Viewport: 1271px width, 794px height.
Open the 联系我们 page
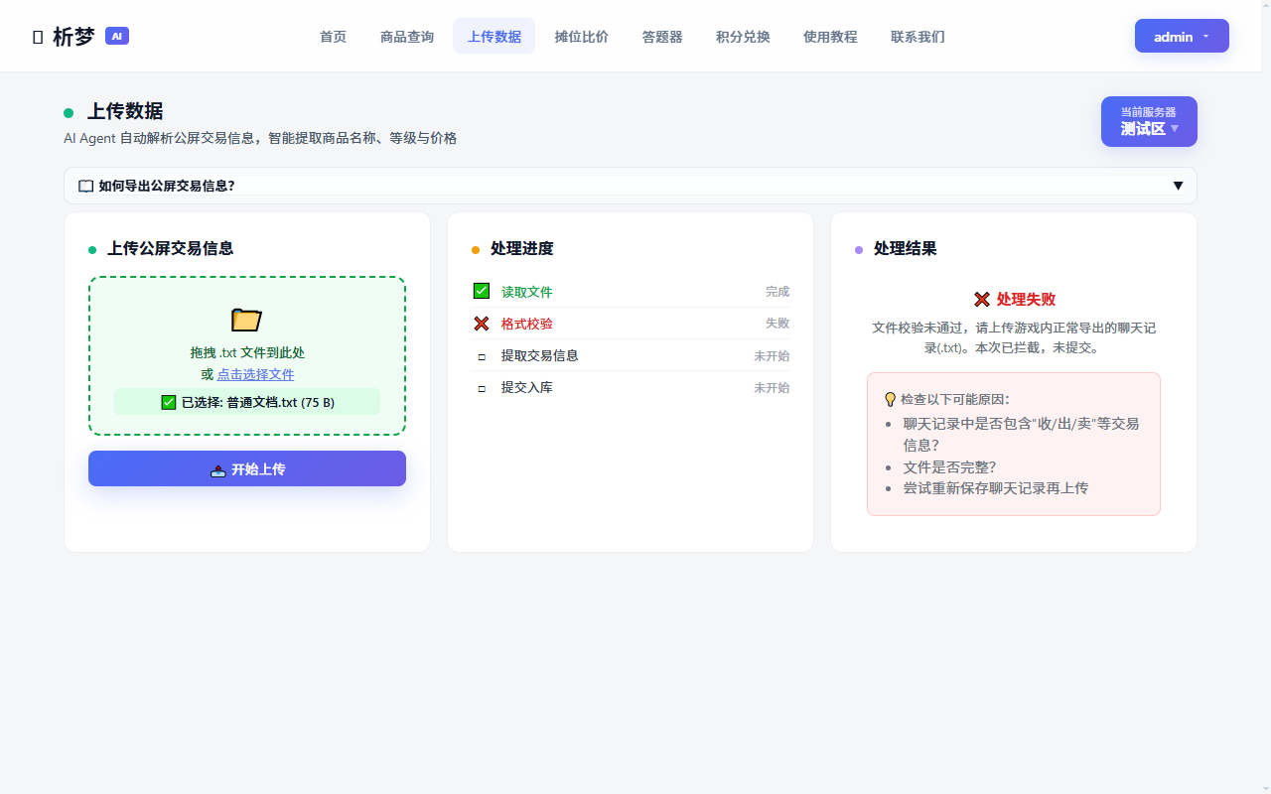(918, 37)
